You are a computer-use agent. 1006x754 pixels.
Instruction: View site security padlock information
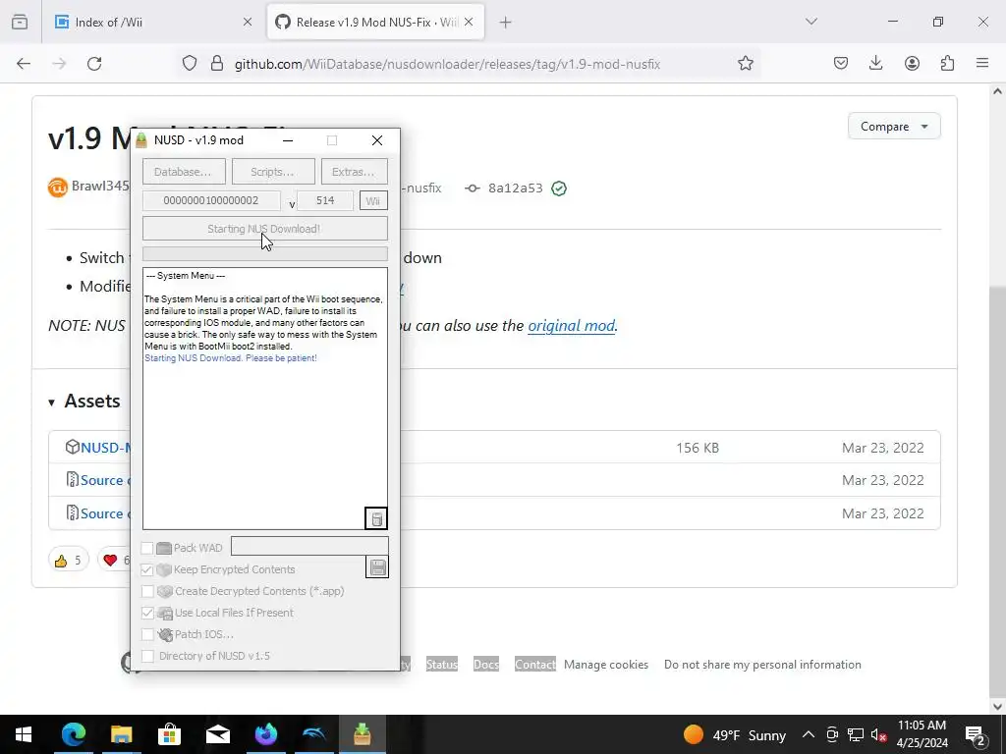pos(217,64)
